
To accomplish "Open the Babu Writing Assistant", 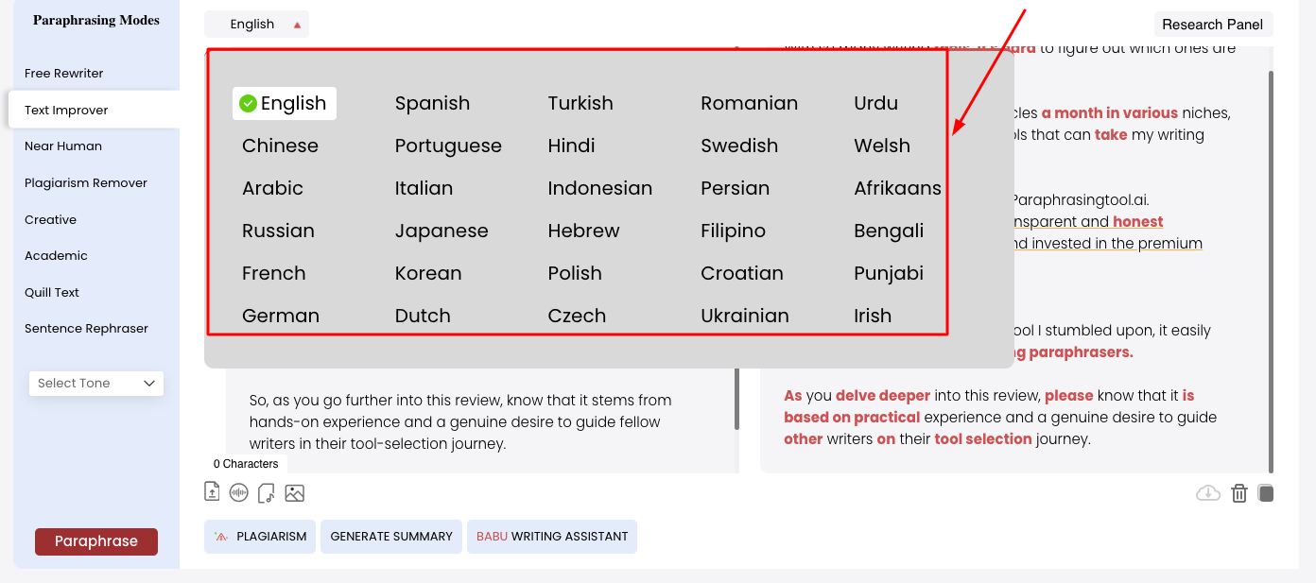I will [552, 536].
